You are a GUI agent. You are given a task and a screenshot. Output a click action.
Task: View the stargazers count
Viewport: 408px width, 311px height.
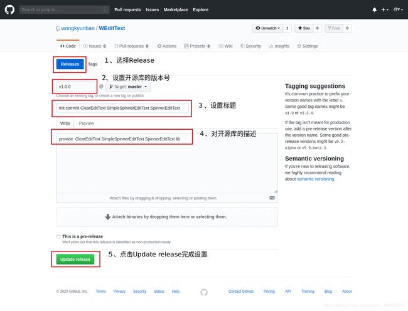coord(317,28)
